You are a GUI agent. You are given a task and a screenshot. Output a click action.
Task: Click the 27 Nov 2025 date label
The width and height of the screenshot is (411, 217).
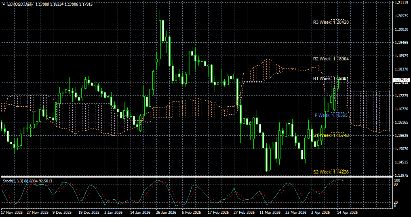point(38,213)
